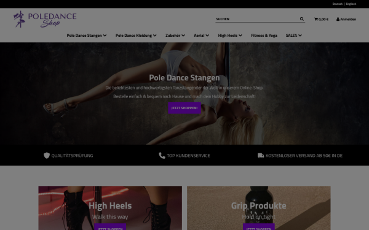369x230 pixels.
Task: Click the shield icon beside Qualitätsprüfung
Action: tap(47, 155)
